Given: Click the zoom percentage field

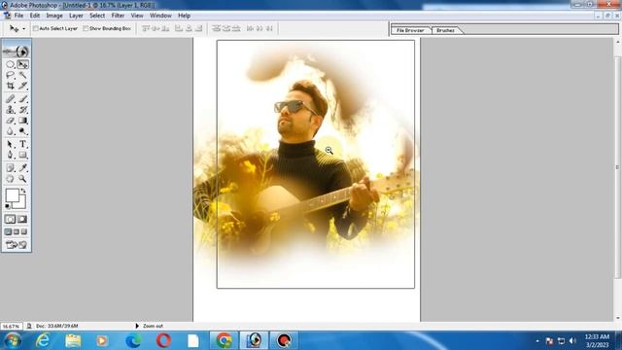Looking at the screenshot, I should [11, 326].
